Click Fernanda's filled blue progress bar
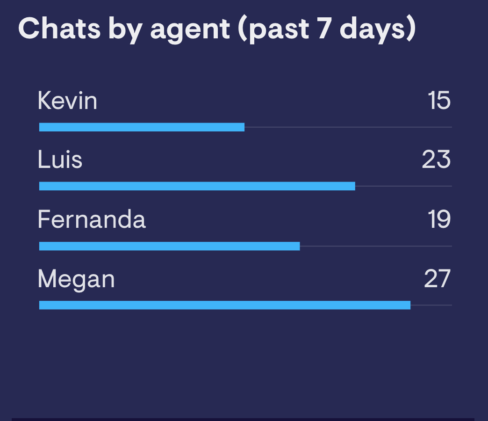488x421 pixels. pos(169,246)
